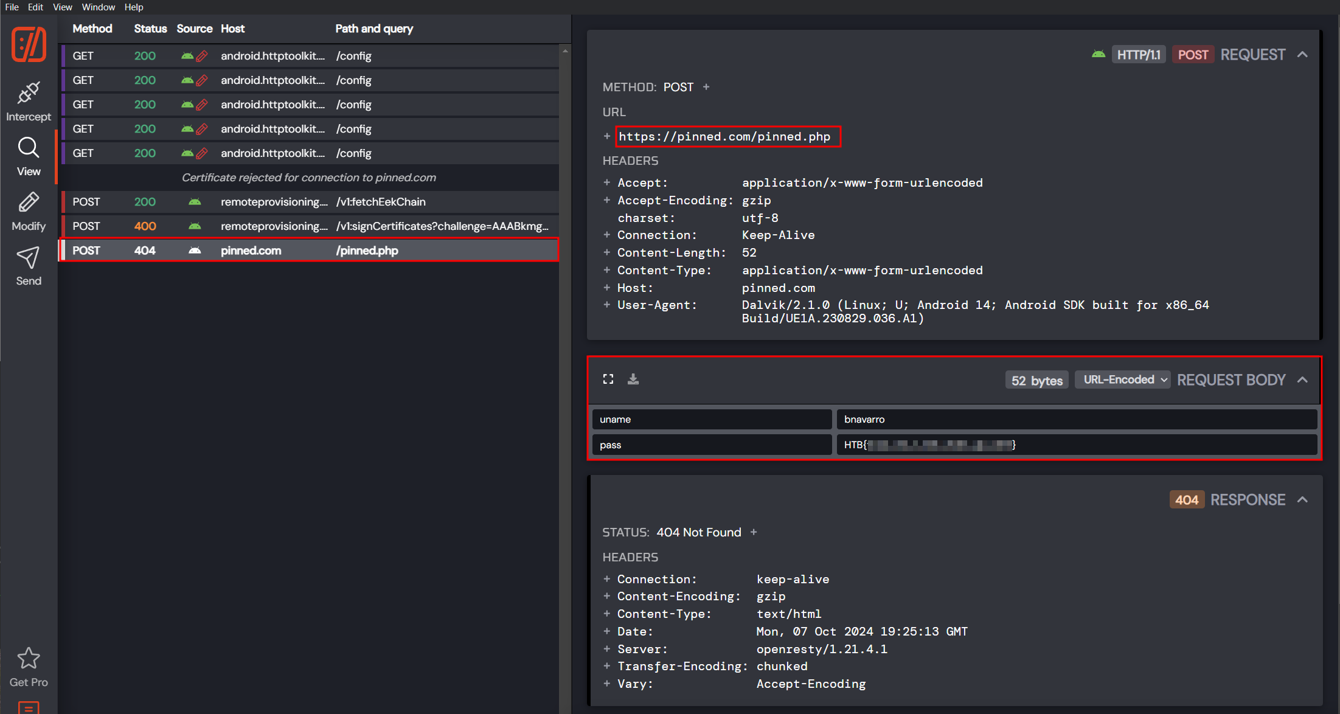Expand the Accept-Encoding request header info
The height and width of the screenshot is (714, 1340).
point(606,200)
